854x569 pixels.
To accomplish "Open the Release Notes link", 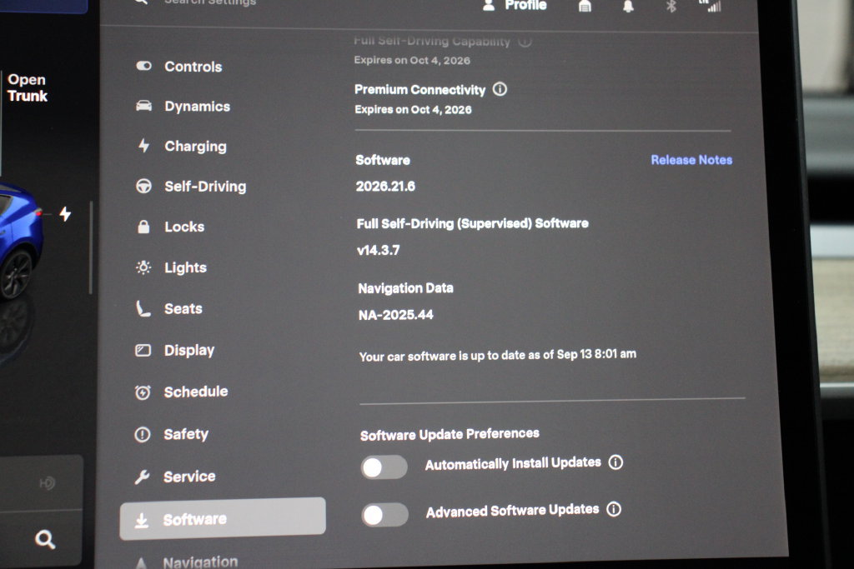I will tap(691, 160).
